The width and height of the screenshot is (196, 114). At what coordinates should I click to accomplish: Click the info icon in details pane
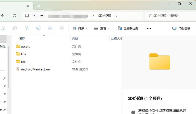click(133, 112)
